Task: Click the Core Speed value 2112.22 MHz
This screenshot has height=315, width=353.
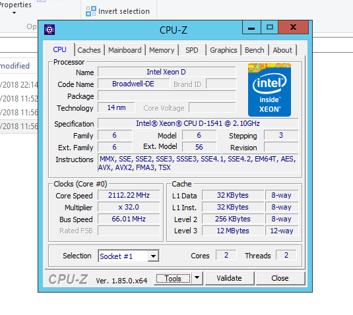Action: tap(129, 195)
